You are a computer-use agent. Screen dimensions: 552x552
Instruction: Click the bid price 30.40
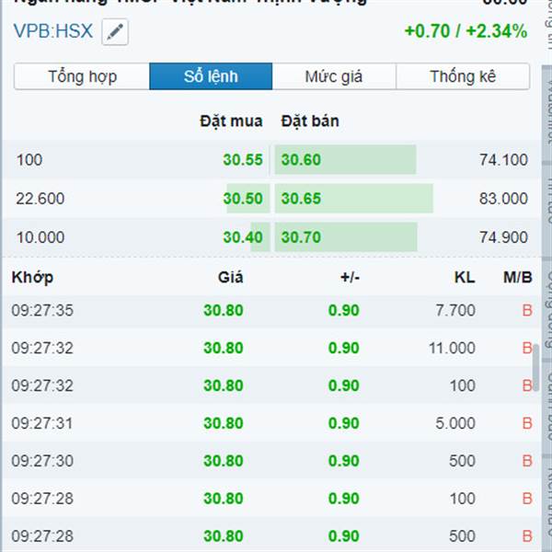[243, 237]
